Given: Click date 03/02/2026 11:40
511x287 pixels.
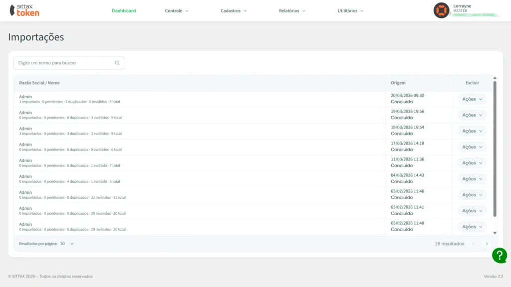Looking at the screenshot, I should (x=407, y=223).
